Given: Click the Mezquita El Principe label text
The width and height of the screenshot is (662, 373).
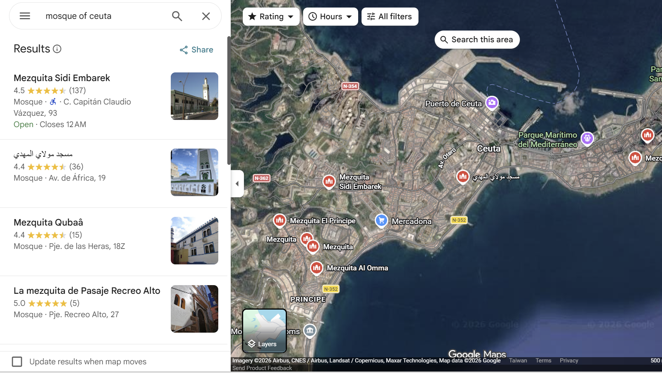Looking at the screenshot, I should 323,221.
